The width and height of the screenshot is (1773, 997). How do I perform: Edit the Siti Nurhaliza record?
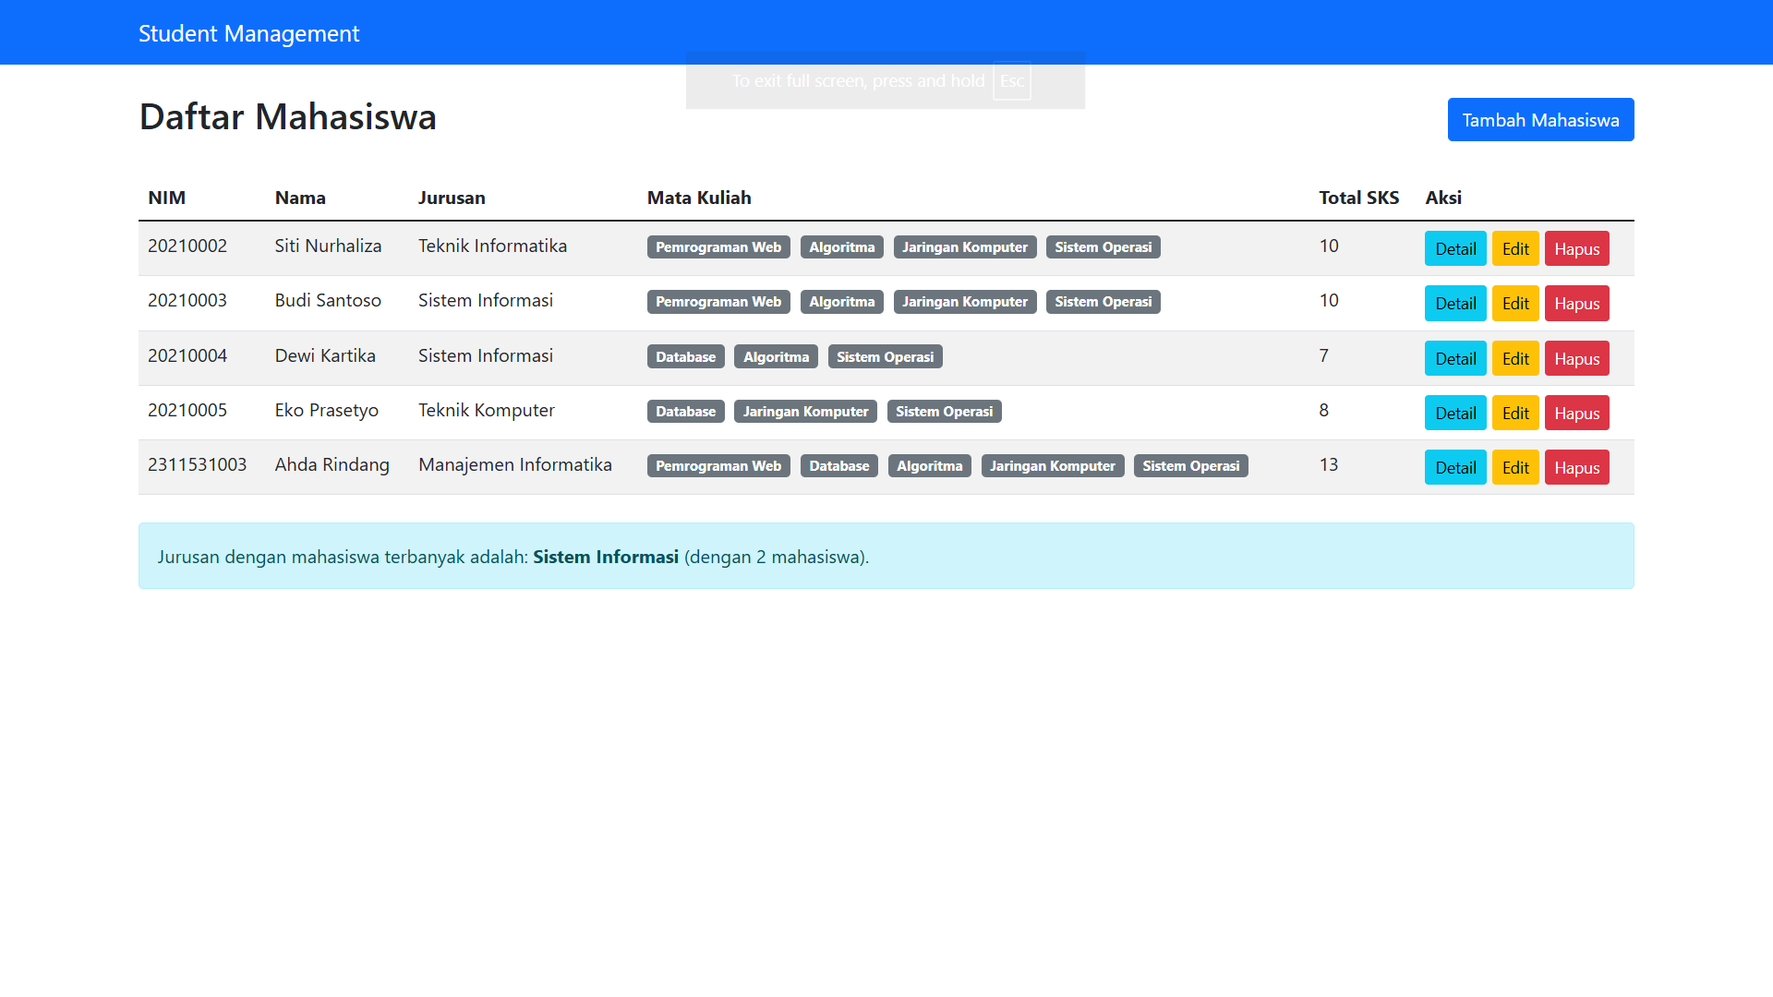[x=1514, y=248]
